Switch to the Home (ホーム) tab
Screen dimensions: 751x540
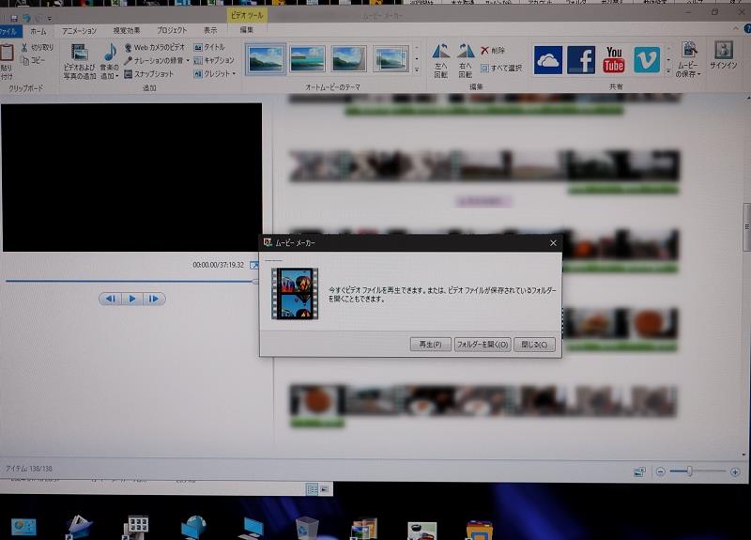(38, 32)
